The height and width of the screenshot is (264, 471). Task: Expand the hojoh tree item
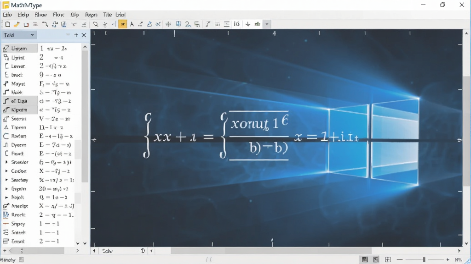(6, 198)
